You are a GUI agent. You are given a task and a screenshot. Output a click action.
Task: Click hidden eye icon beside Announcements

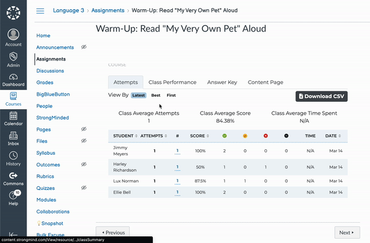point(84,47)
